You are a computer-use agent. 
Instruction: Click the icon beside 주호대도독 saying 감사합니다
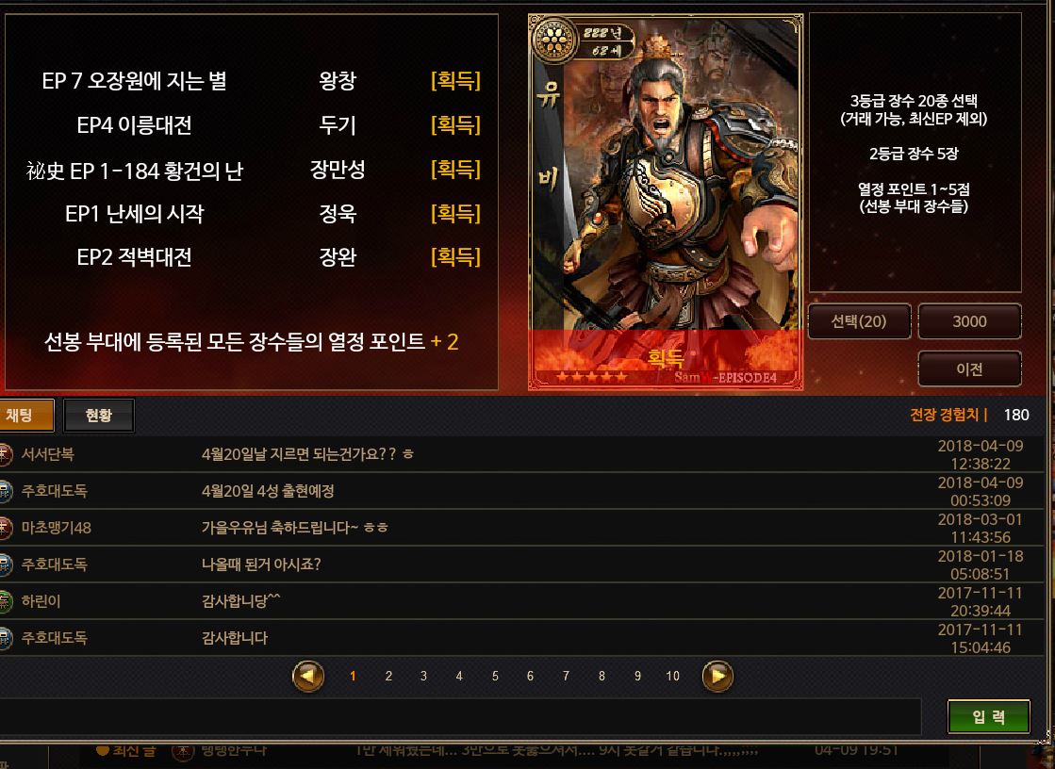(4, 638)
